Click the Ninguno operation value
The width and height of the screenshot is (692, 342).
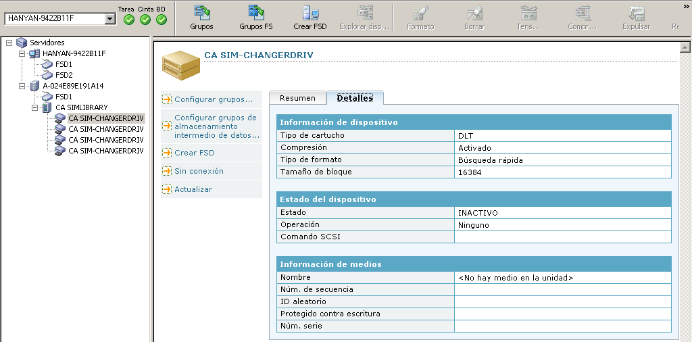[x=474, y=225]
